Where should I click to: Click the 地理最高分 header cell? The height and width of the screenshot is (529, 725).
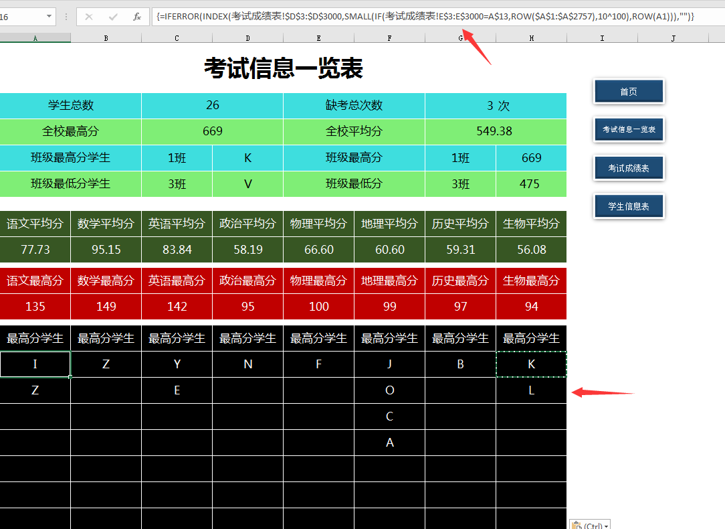click(x=390, y=281)
